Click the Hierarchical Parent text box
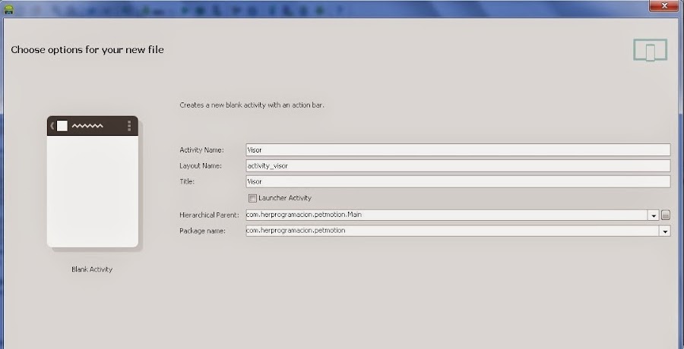684x349 pixels. [x=447, y=215]
